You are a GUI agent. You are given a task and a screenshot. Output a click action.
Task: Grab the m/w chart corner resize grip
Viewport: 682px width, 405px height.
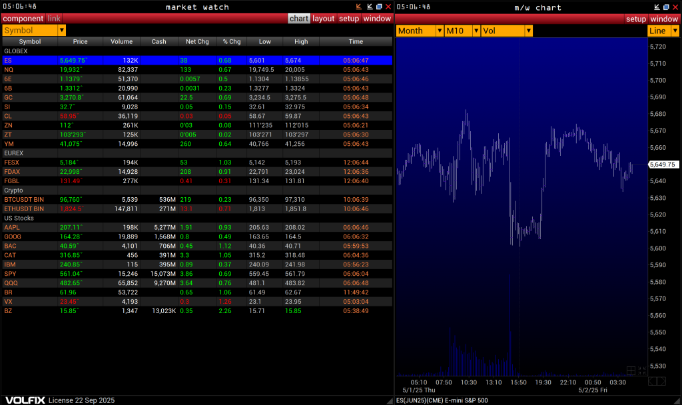[x=677, y=400]
